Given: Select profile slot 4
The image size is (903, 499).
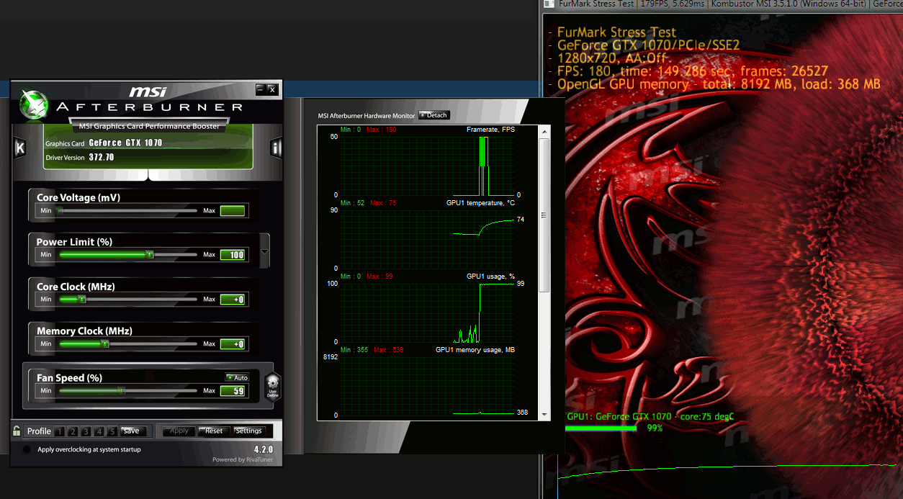Looking at the screenshot, I should click(x=99, y=431).
